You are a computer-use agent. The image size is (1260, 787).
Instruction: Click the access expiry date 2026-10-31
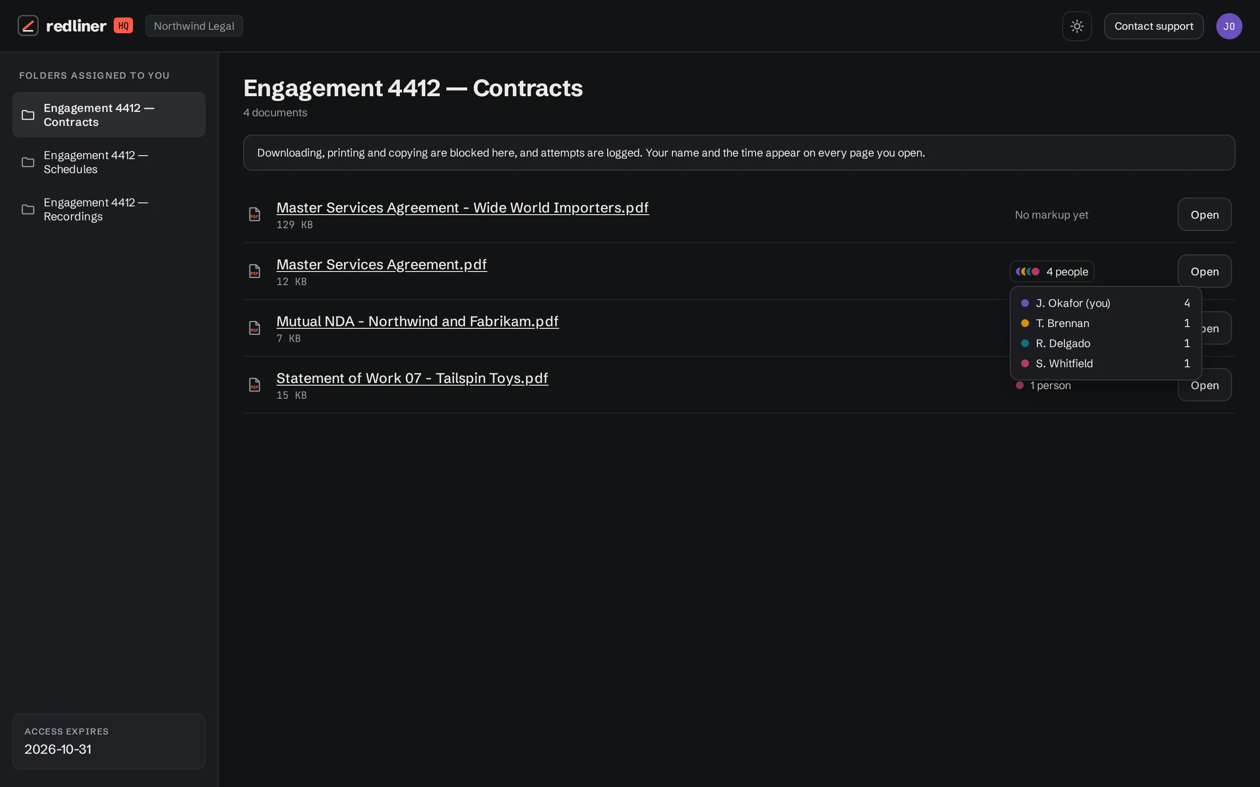tap(58, 749)
